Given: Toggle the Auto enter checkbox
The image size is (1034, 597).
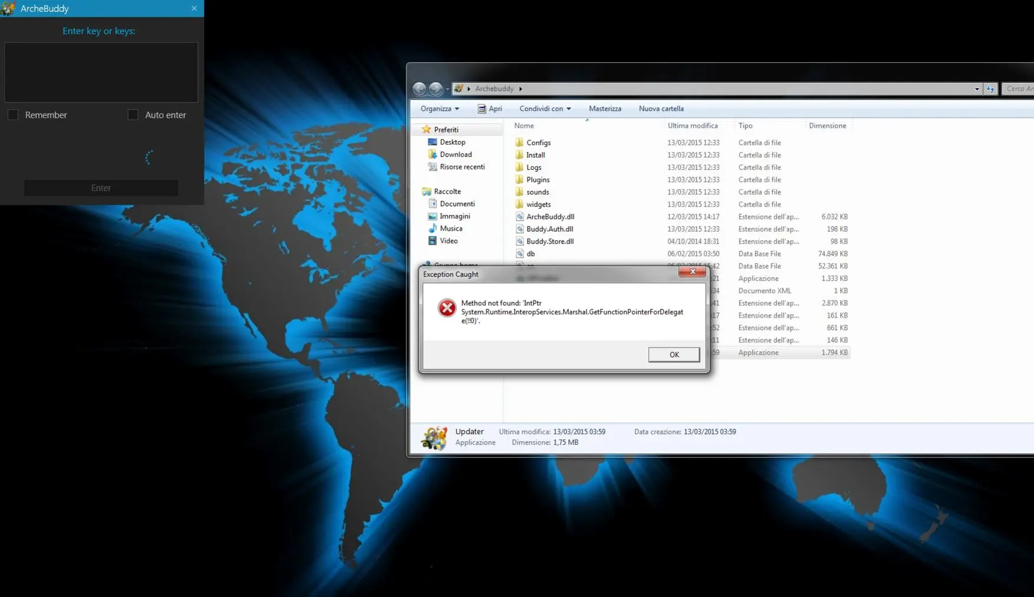Looking at the screenshot, I should pyautogui.click(x=133, y=115).
